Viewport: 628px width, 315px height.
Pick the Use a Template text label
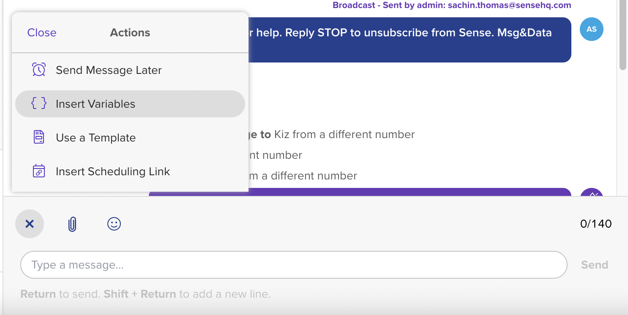(96, 138)
